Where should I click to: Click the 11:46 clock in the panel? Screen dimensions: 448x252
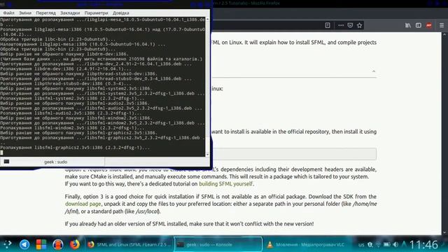pos(424,244)
